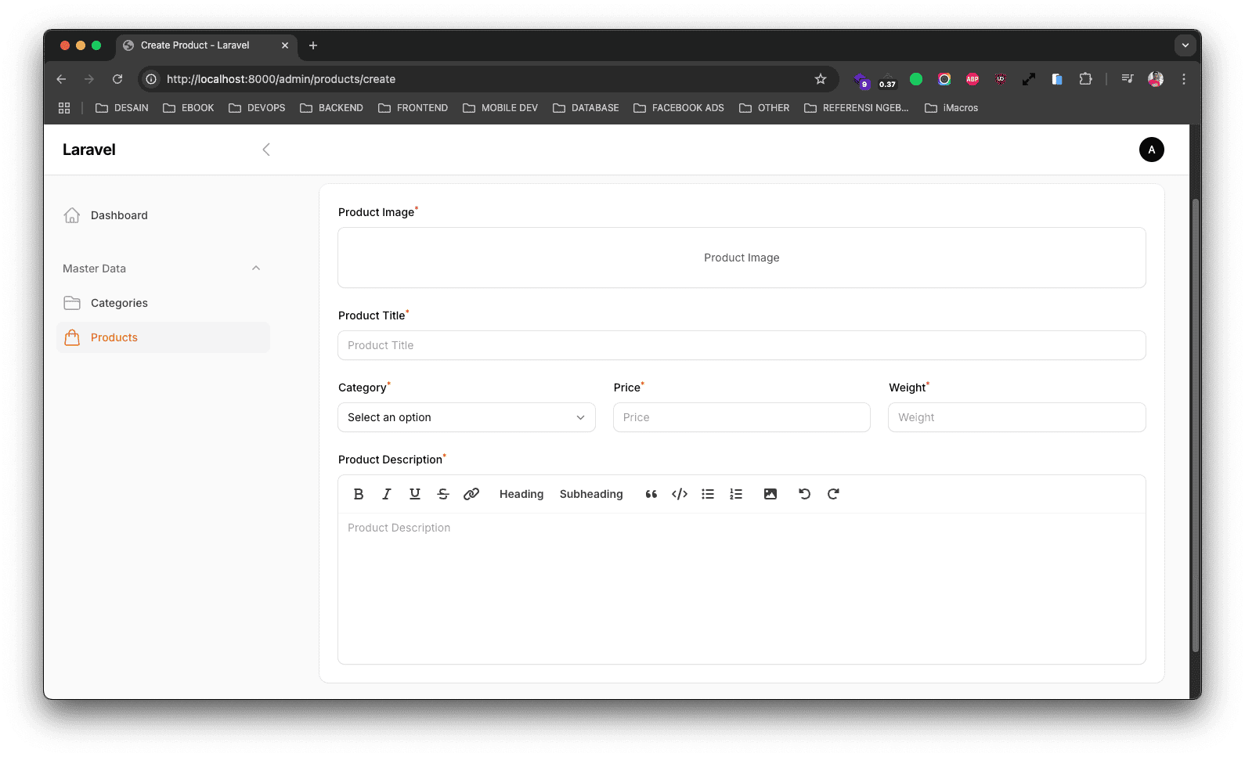Toggle bold formatting in description editor
1245x757 pixels.
pos(359,494)
